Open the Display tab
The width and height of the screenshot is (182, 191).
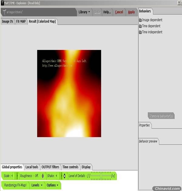click(x=86, y=167)
